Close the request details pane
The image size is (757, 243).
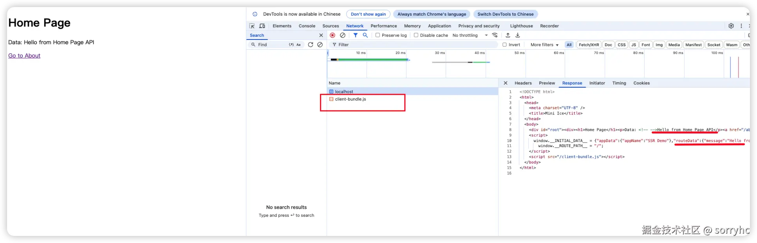tap(506, 83)
